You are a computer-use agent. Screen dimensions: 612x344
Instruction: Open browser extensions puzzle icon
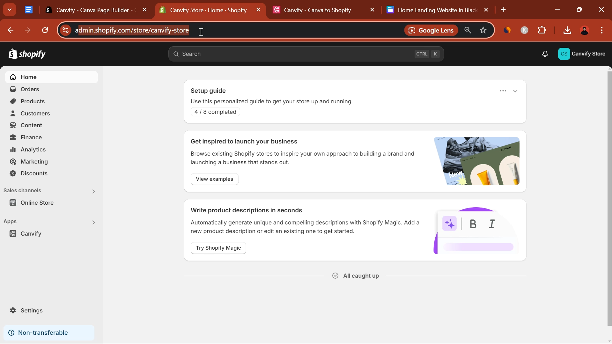click(542, 30)
